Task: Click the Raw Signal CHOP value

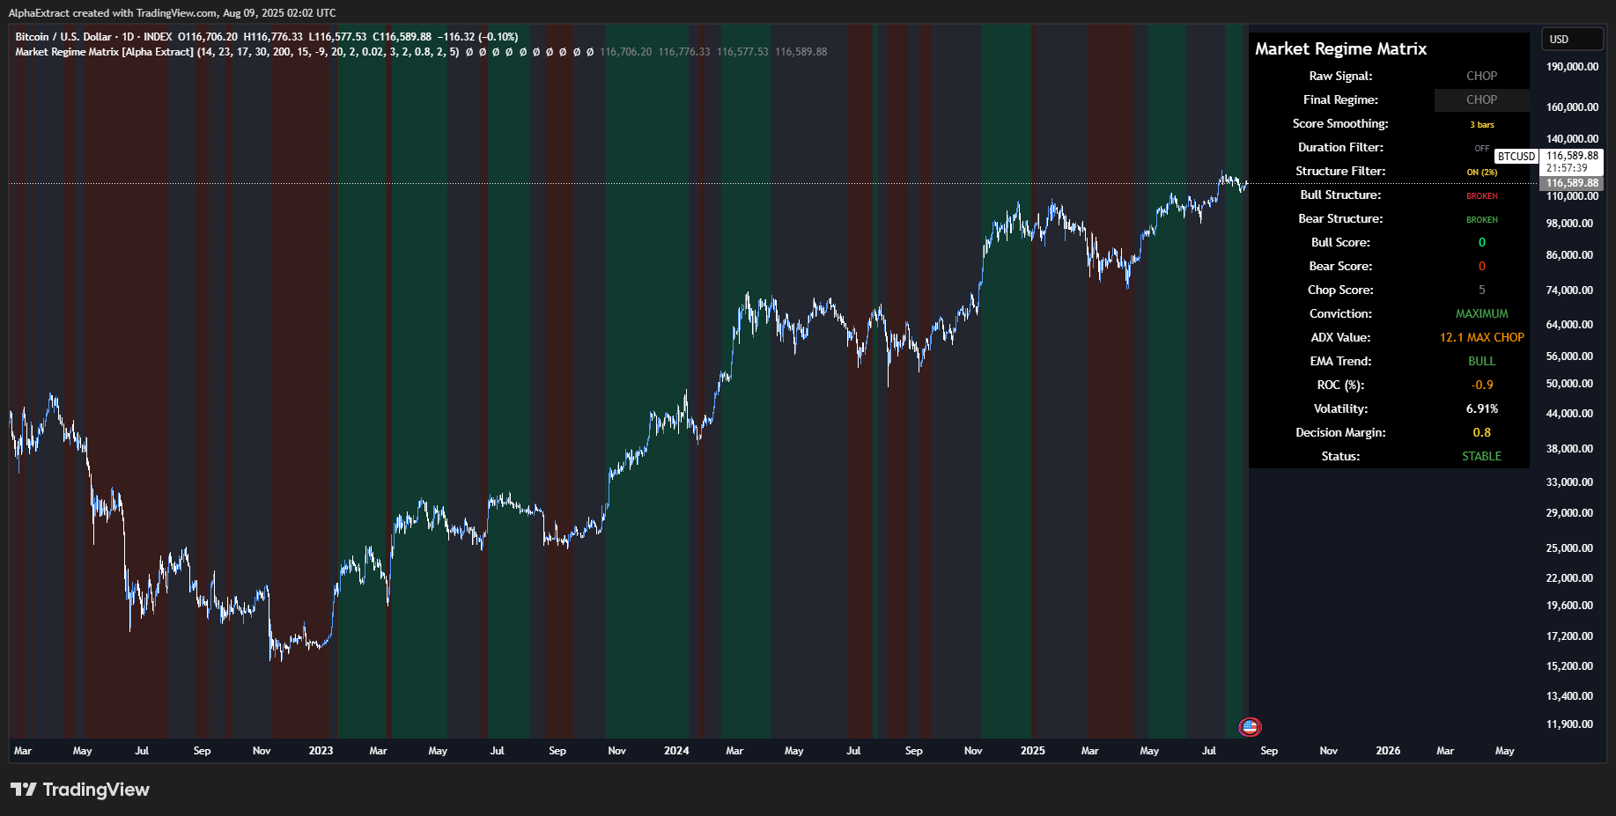Action: tap(1481, 77)
